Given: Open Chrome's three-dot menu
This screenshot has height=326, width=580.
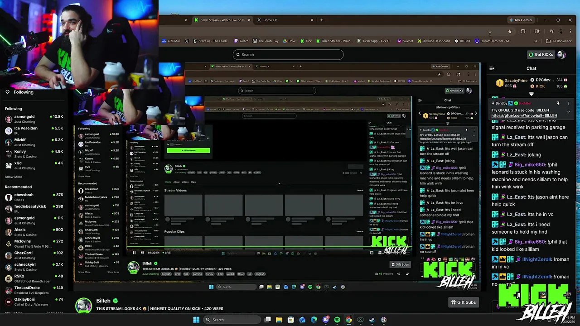Looking at the screenshot, I should (570, 32).
